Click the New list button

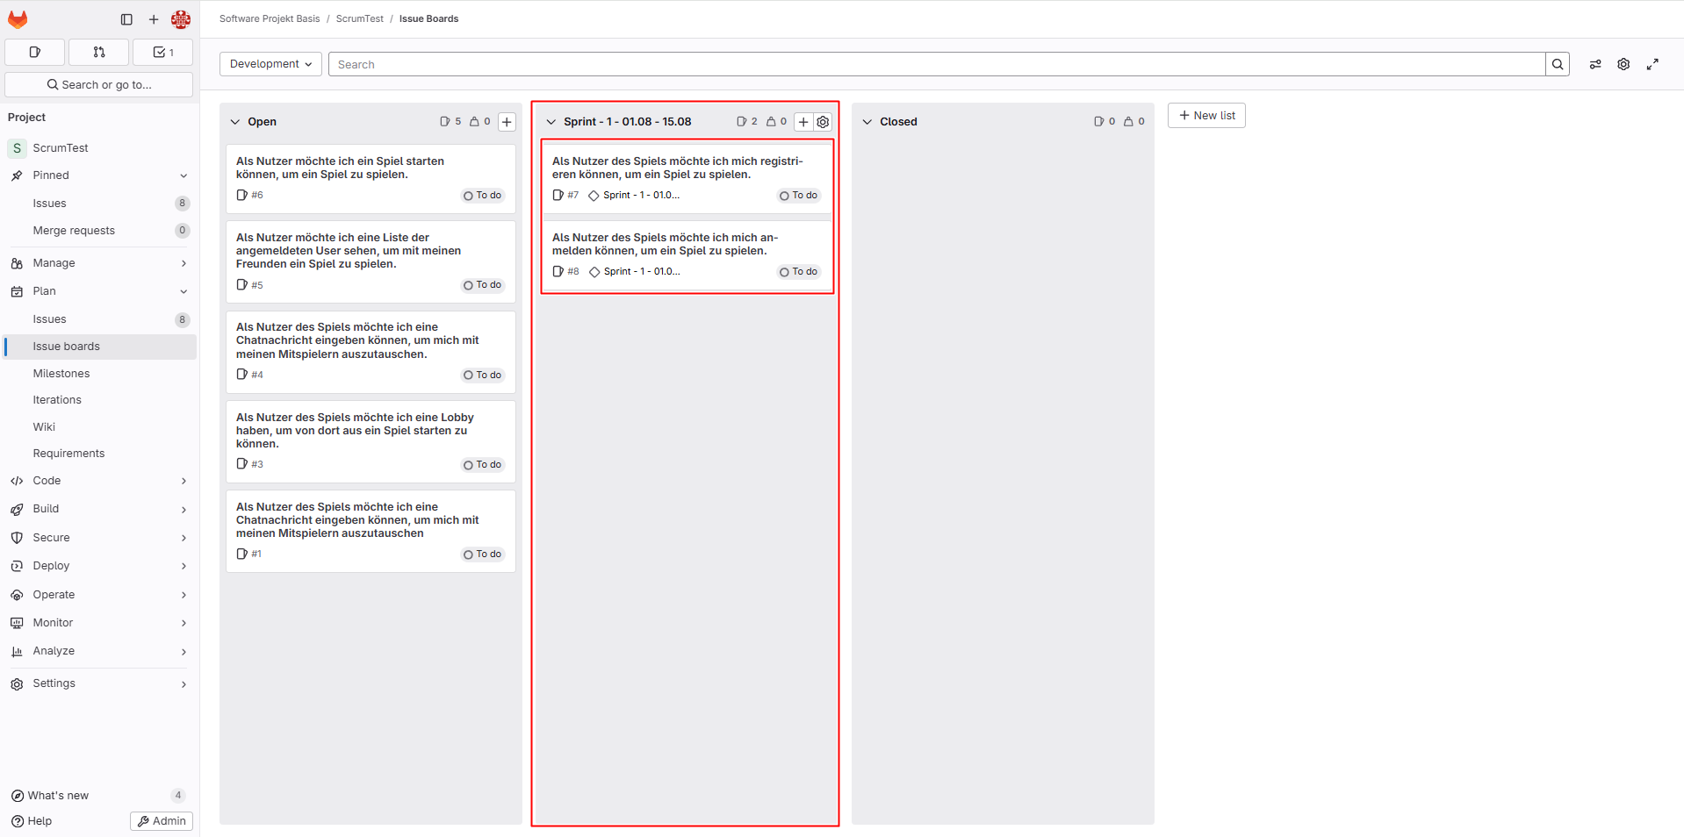tap(1206, 116)
